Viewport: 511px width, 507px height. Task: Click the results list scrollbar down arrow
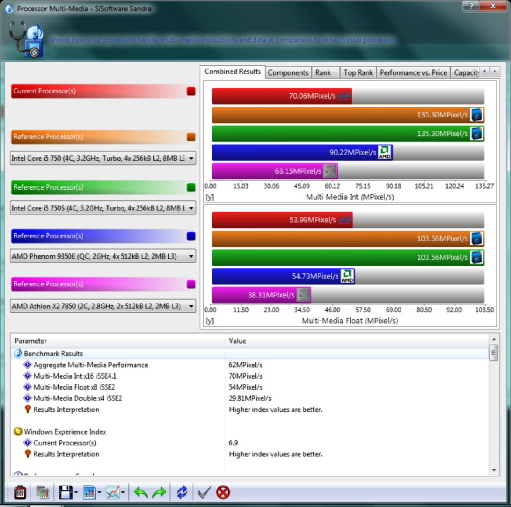pos(494,470)
